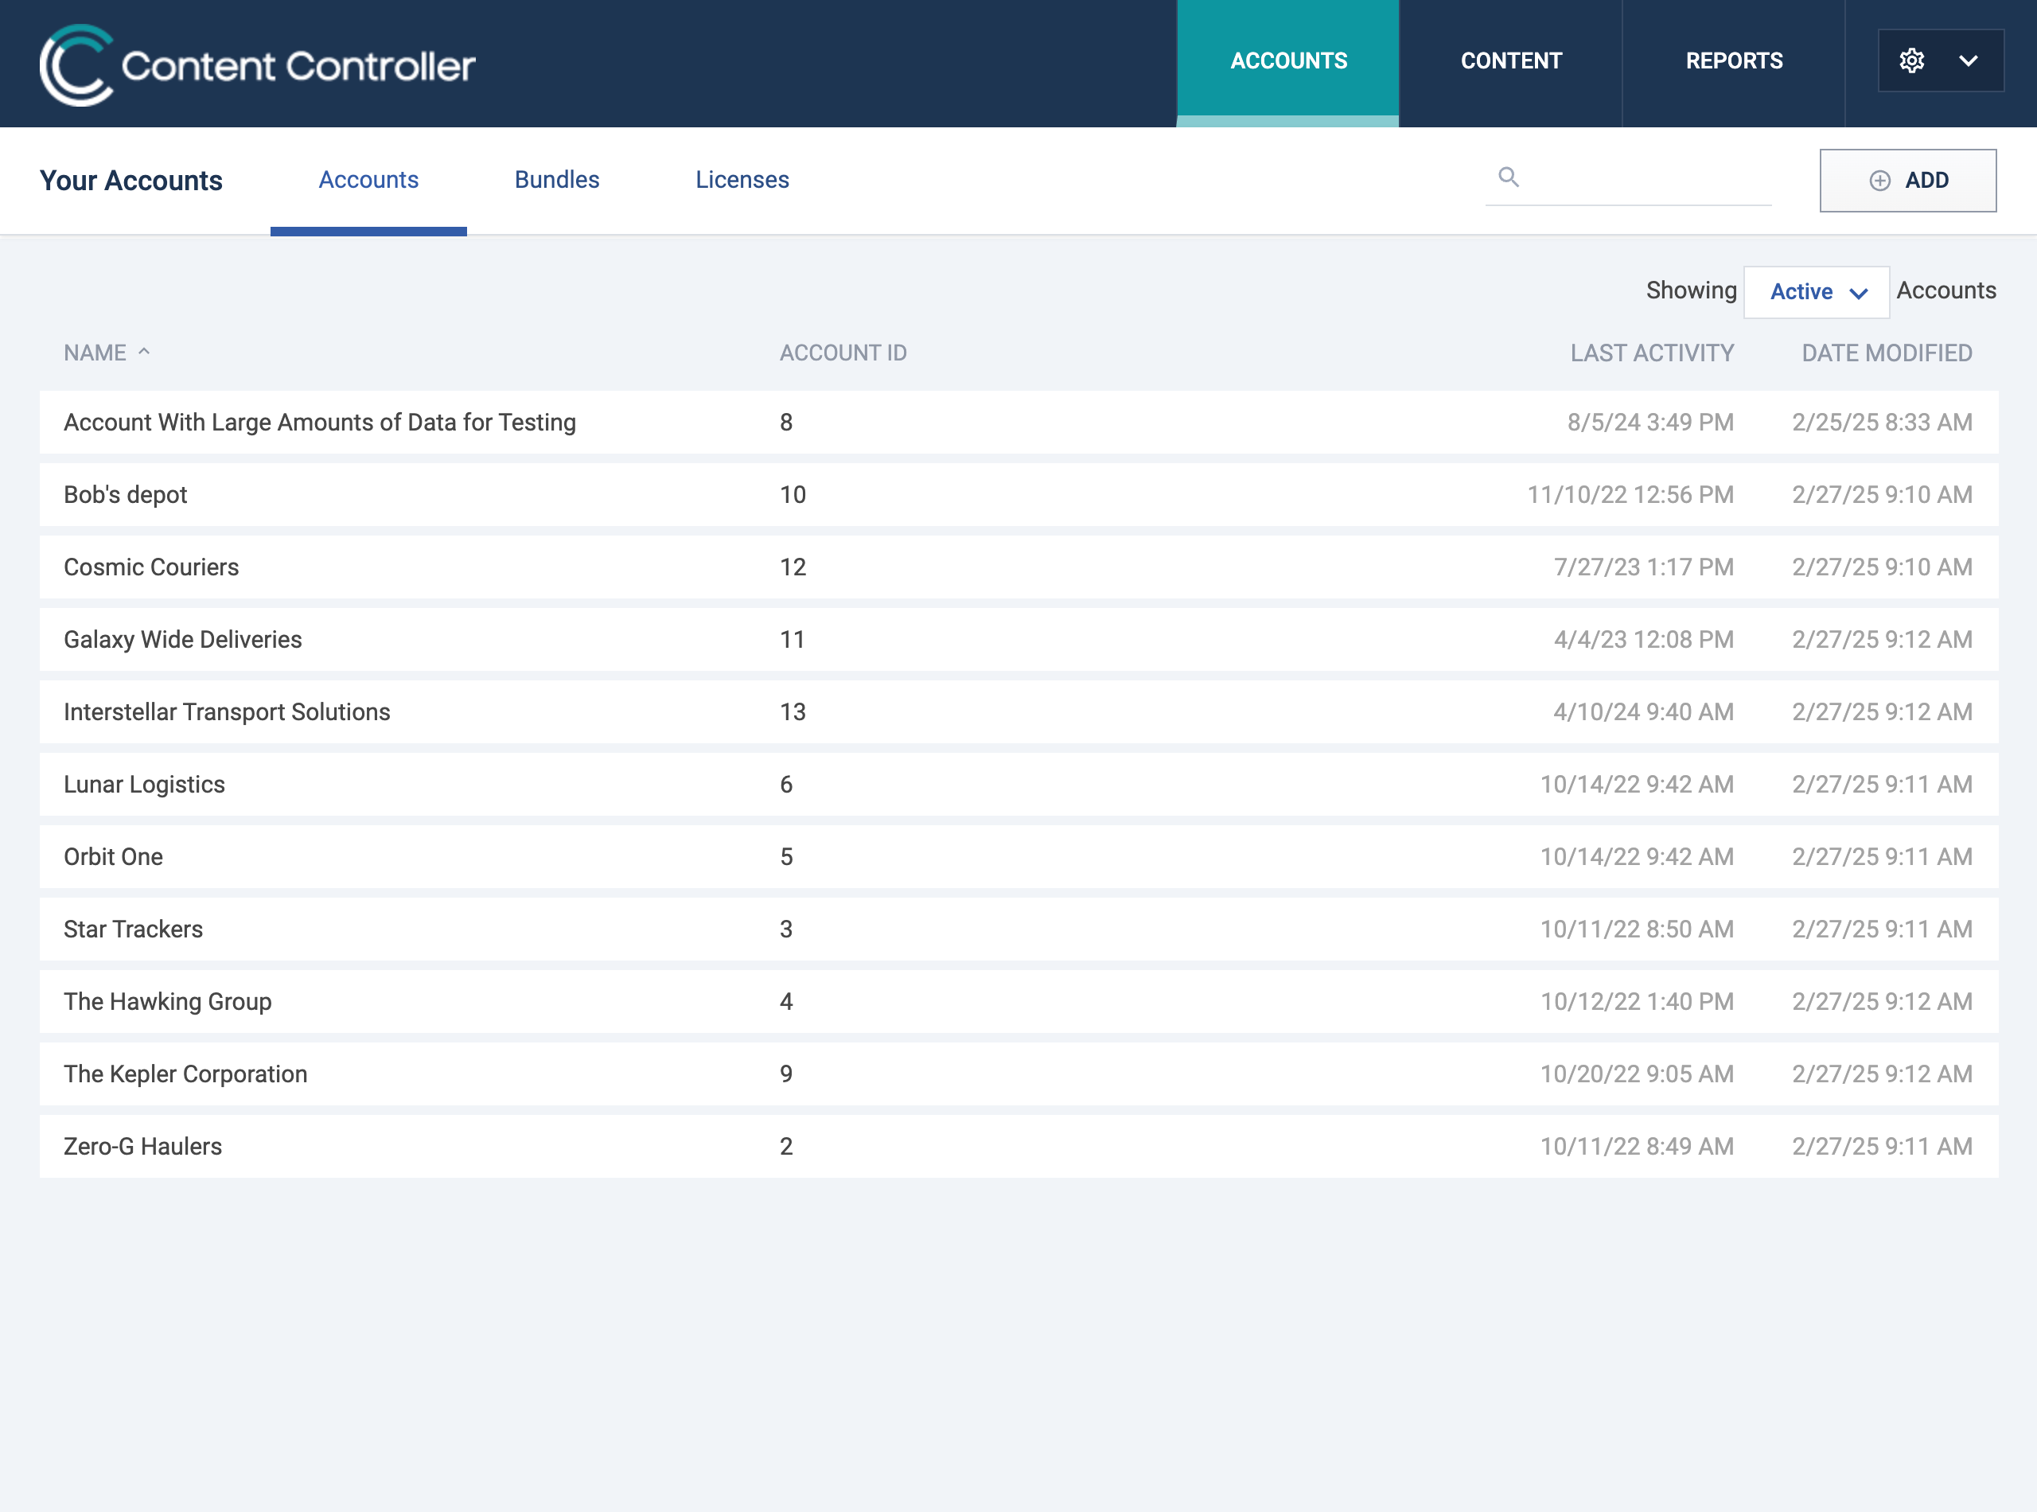Click the Content Controller logo
Screen dimensions: 2037x1512
(x=257, y=64)
